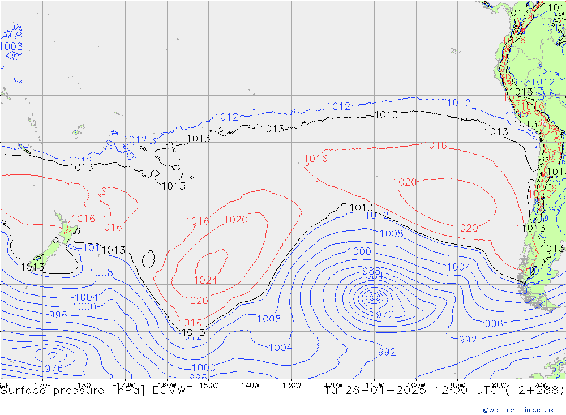Click the 180 longitude label

coord(84,385)
